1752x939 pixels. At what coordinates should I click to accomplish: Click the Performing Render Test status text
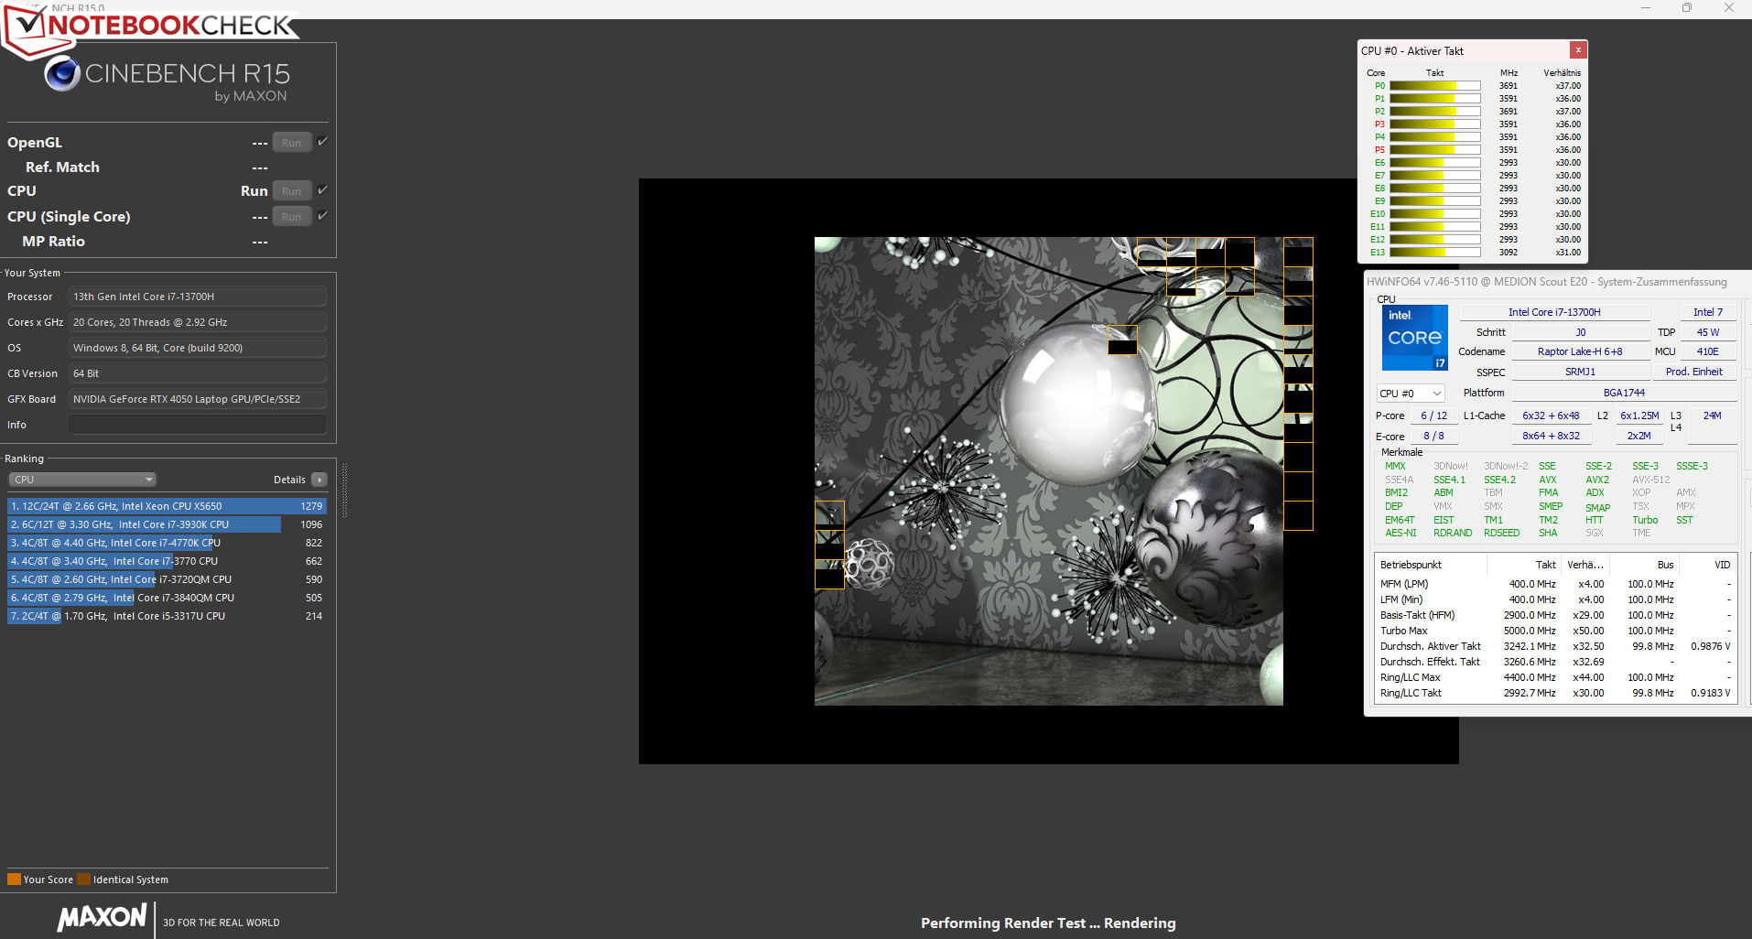(1048, 923)
